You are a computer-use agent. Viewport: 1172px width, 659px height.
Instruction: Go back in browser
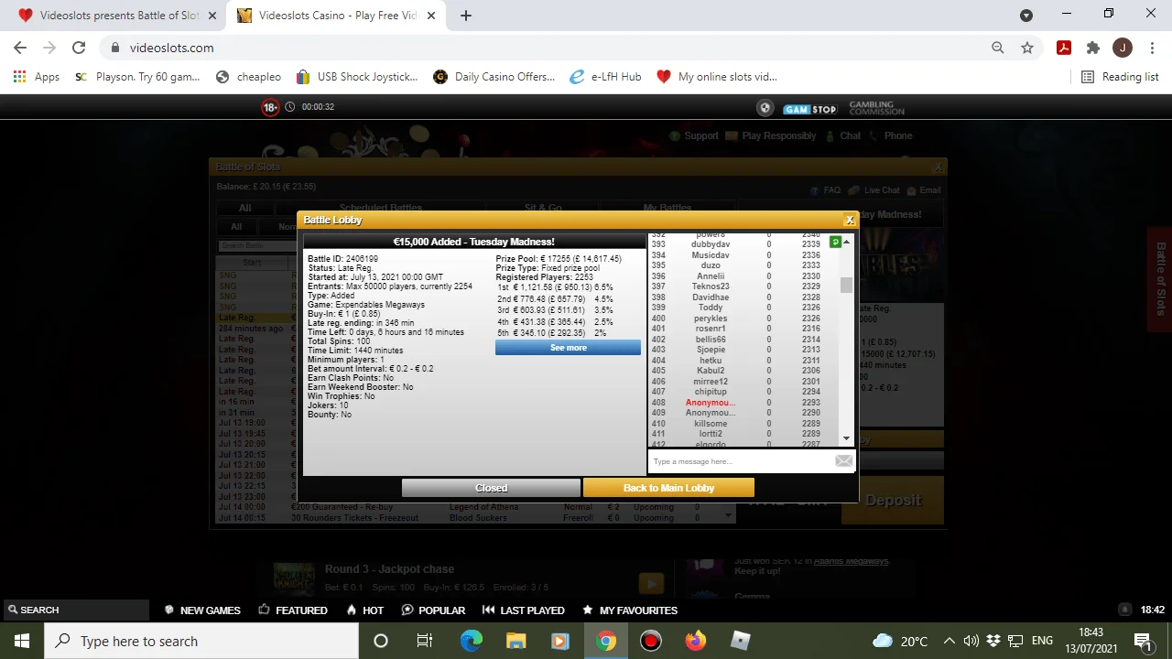[20, 48]
